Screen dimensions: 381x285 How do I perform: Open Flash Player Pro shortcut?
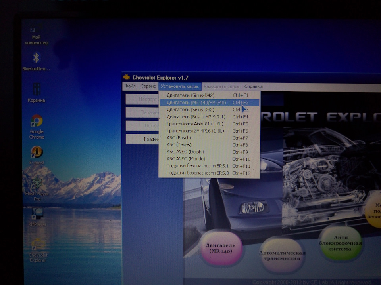coord(37,189)
